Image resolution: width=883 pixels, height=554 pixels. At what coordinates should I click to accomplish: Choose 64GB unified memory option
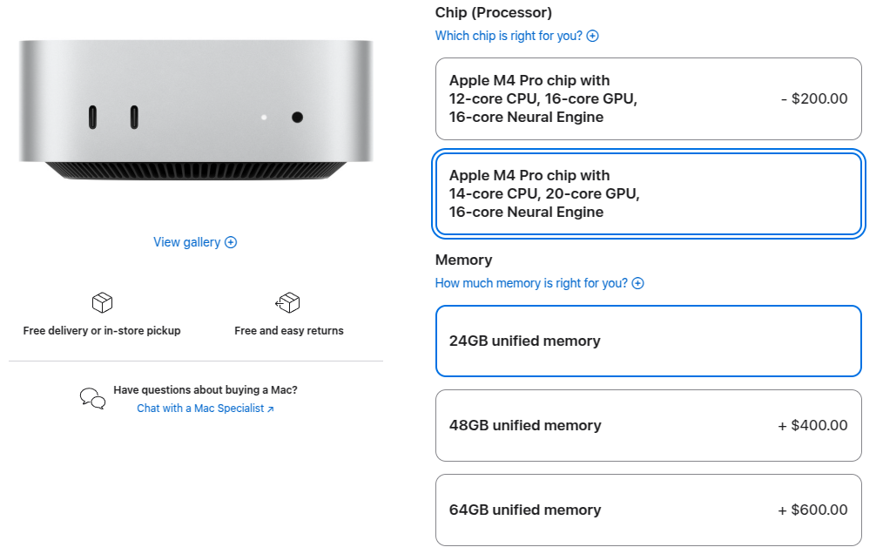[648, 510]
